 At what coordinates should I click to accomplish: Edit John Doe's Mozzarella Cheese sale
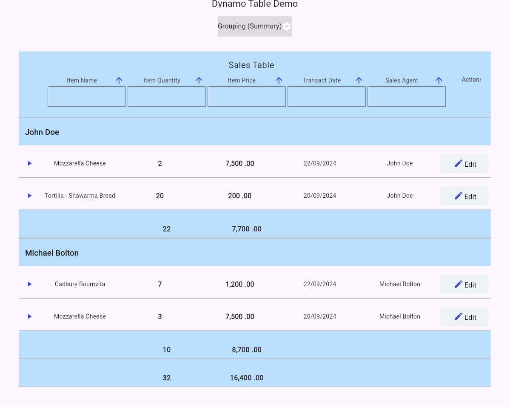[x=464, y=163]
